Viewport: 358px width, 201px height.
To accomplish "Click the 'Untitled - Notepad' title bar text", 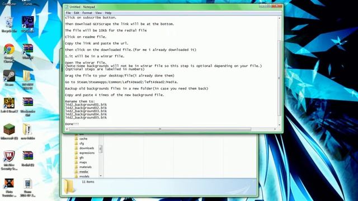I will [82, 7].
